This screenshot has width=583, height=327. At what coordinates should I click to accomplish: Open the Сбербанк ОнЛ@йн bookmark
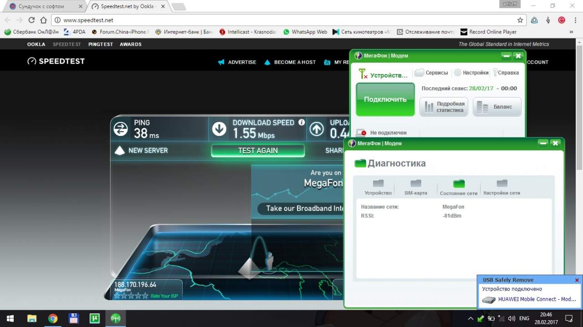click(x=31, y=32)
